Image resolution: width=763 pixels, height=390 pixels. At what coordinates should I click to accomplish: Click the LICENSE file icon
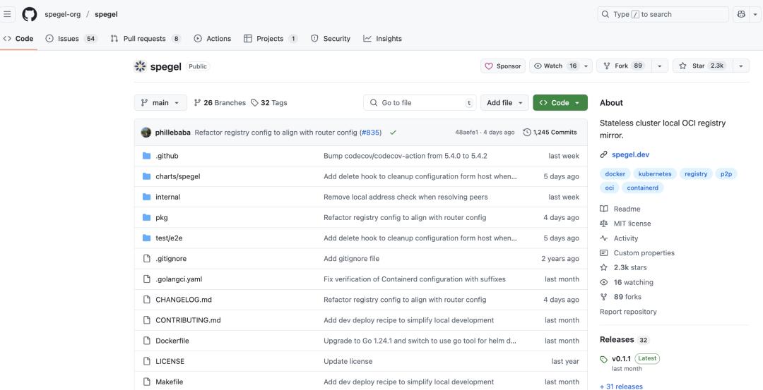click(x=146, y=361)
